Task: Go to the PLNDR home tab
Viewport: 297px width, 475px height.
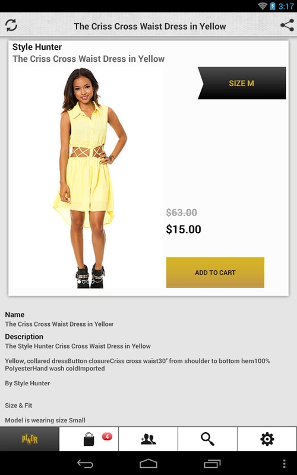Action: pos(29,439)
